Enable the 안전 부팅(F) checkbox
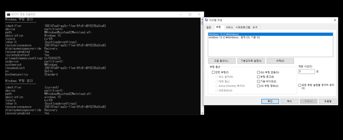This screenshot has height=140, width=343. [213, 72]
